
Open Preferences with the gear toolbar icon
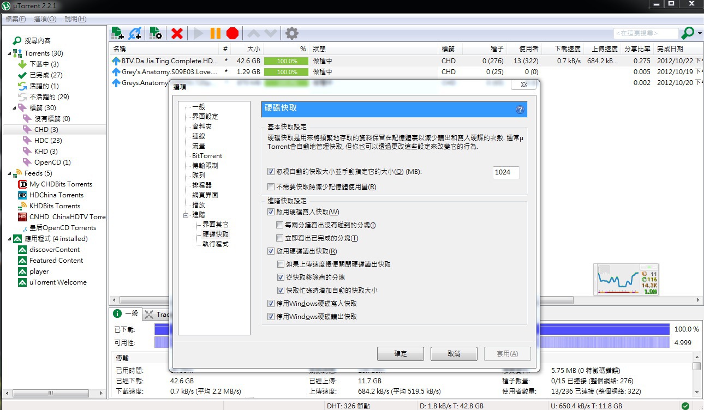pos(292,33)
